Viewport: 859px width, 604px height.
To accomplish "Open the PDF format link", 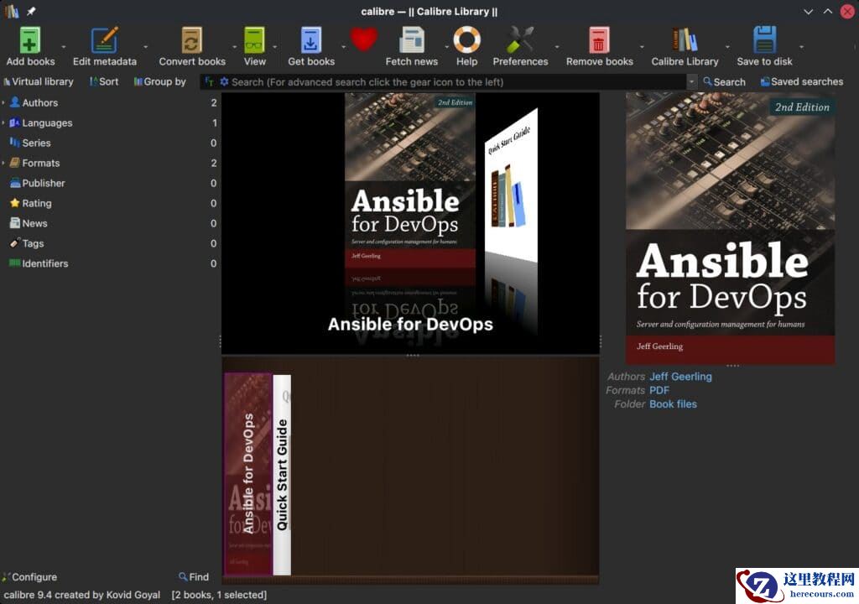I will [x=659, y=390].
